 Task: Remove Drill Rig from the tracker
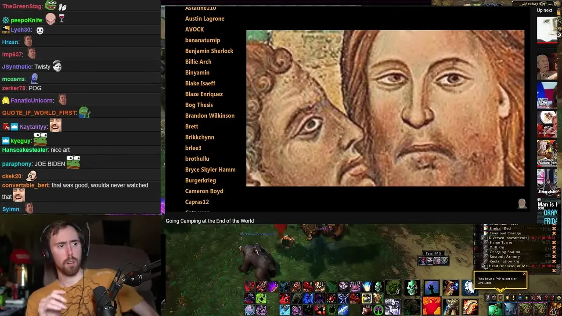pos(554,247)
